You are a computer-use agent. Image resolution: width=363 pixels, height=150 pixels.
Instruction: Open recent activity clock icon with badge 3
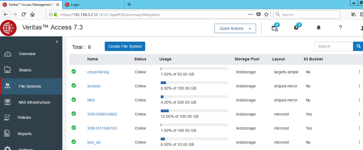[296, 28]
